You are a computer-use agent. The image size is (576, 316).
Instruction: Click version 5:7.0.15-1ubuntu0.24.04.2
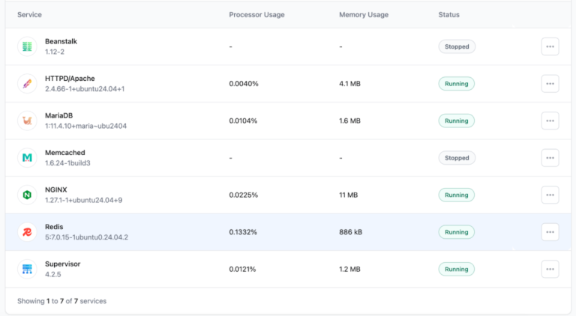pyautogui.click(x=87, y=237)
